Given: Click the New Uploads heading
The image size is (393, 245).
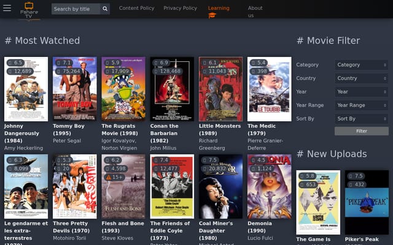Looking at the screenshot, I should click(x=332, y=154).
